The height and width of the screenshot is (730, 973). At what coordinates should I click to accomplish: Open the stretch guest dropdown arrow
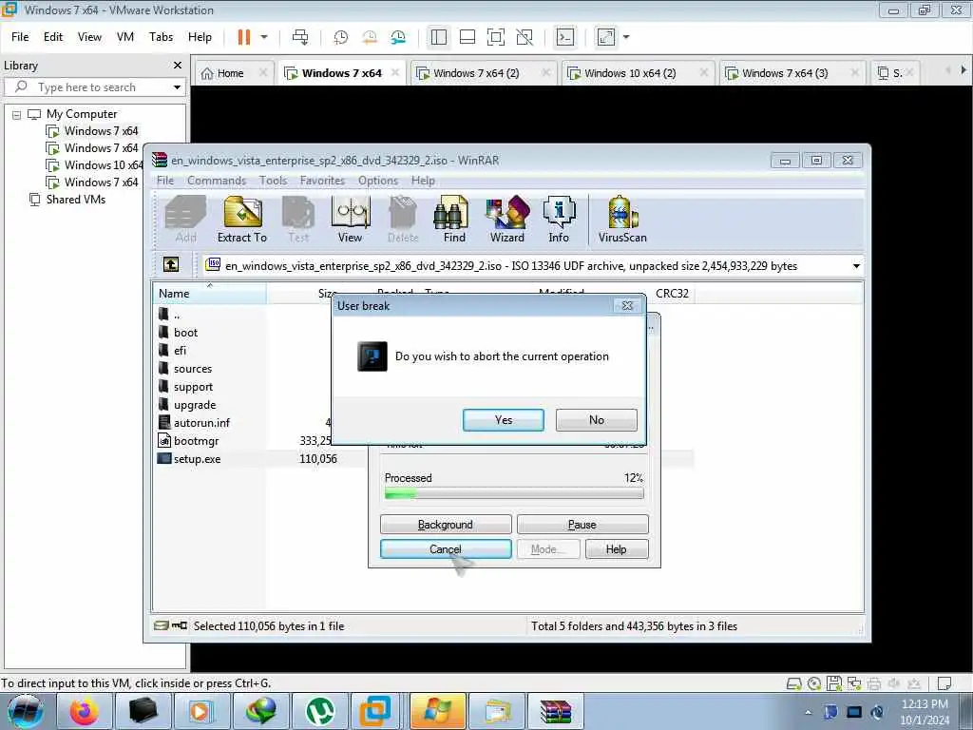point(626,37)
